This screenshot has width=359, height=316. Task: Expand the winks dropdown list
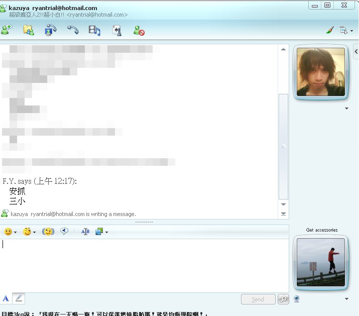(x=34, y=232)
